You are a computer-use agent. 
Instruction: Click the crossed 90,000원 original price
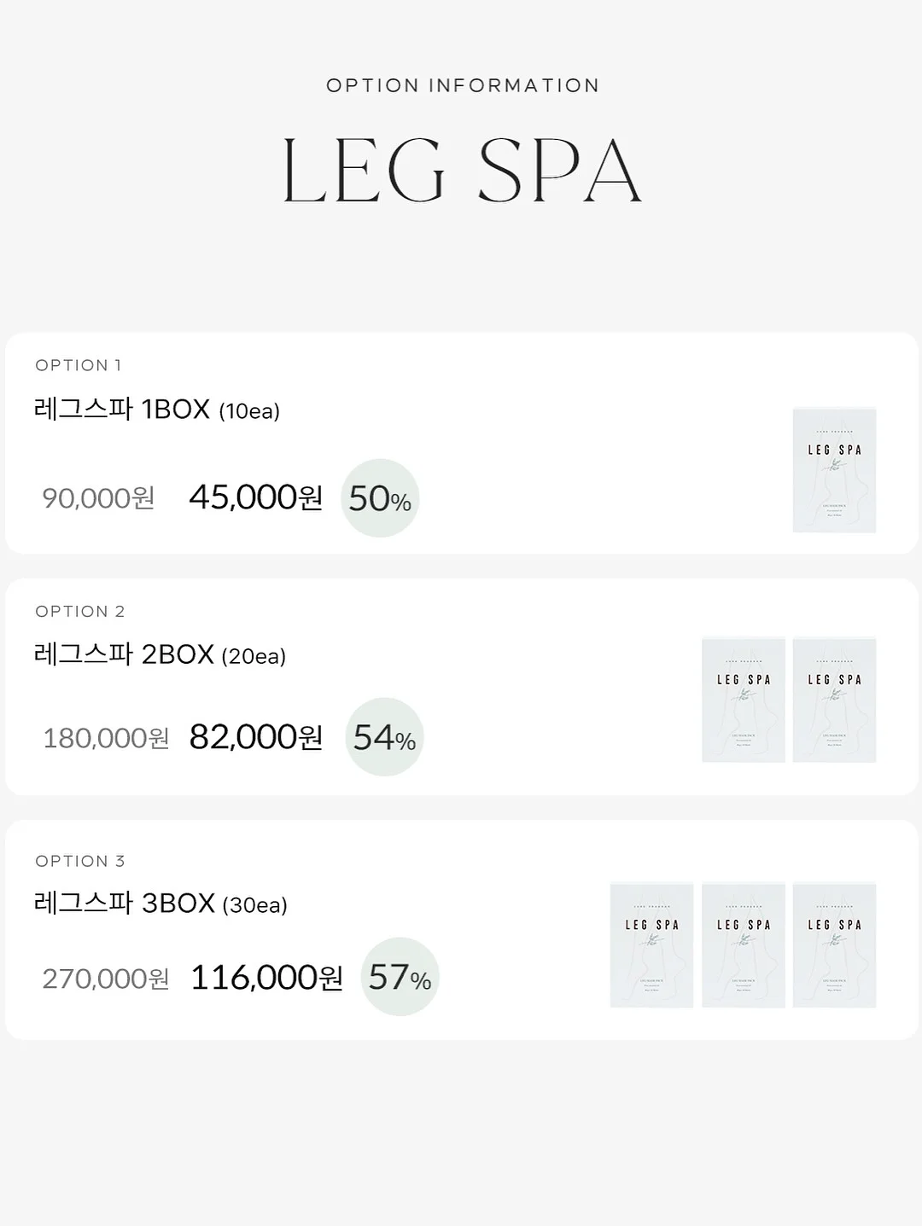click(x=98, y=498)
